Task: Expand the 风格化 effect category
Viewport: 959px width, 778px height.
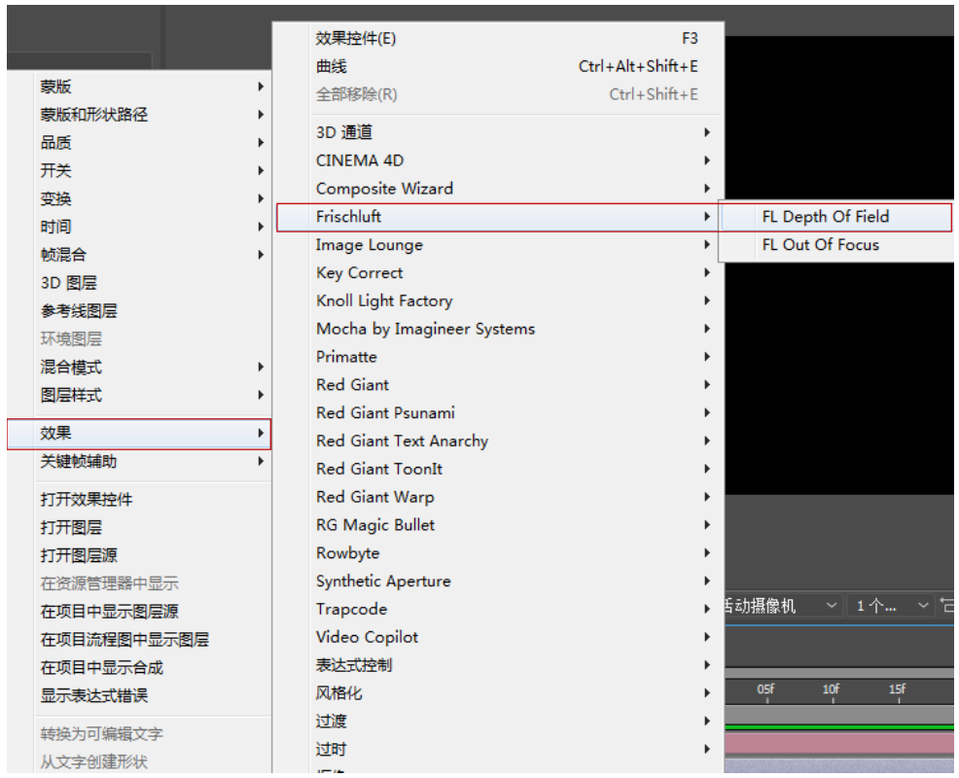Action: (x=498, y=693)
